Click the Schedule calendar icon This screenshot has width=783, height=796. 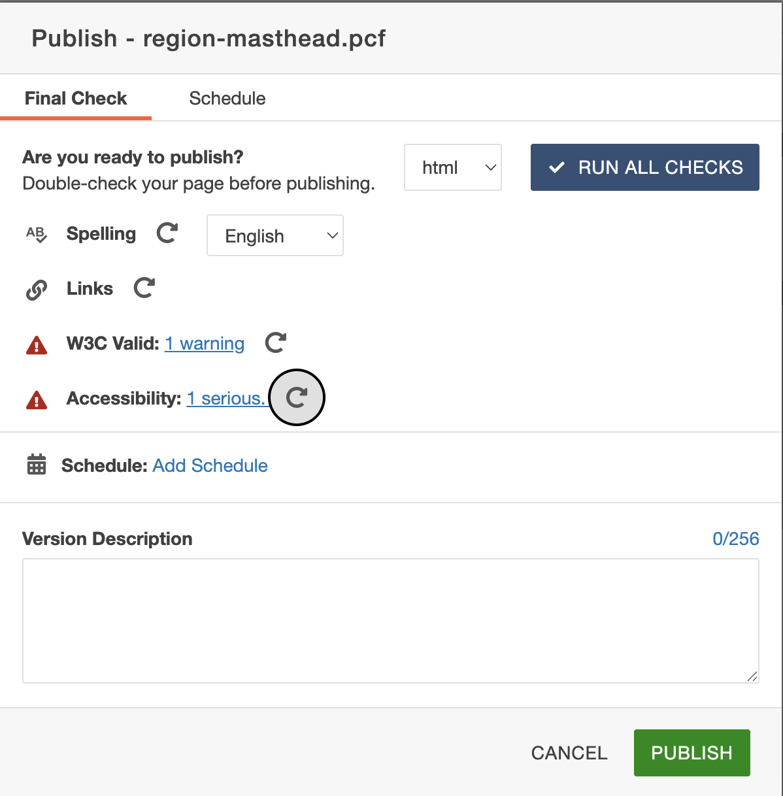click(37, 465)
